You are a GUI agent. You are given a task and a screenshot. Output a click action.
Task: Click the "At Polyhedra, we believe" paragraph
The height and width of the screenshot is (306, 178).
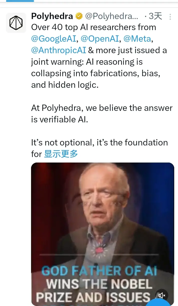tap(102, 114)
